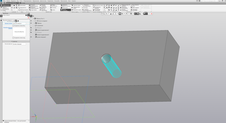Cancel operation with red X in Параметры
226x123 pixels.
(28, 18)
